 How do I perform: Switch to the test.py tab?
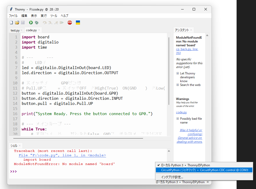15,30
